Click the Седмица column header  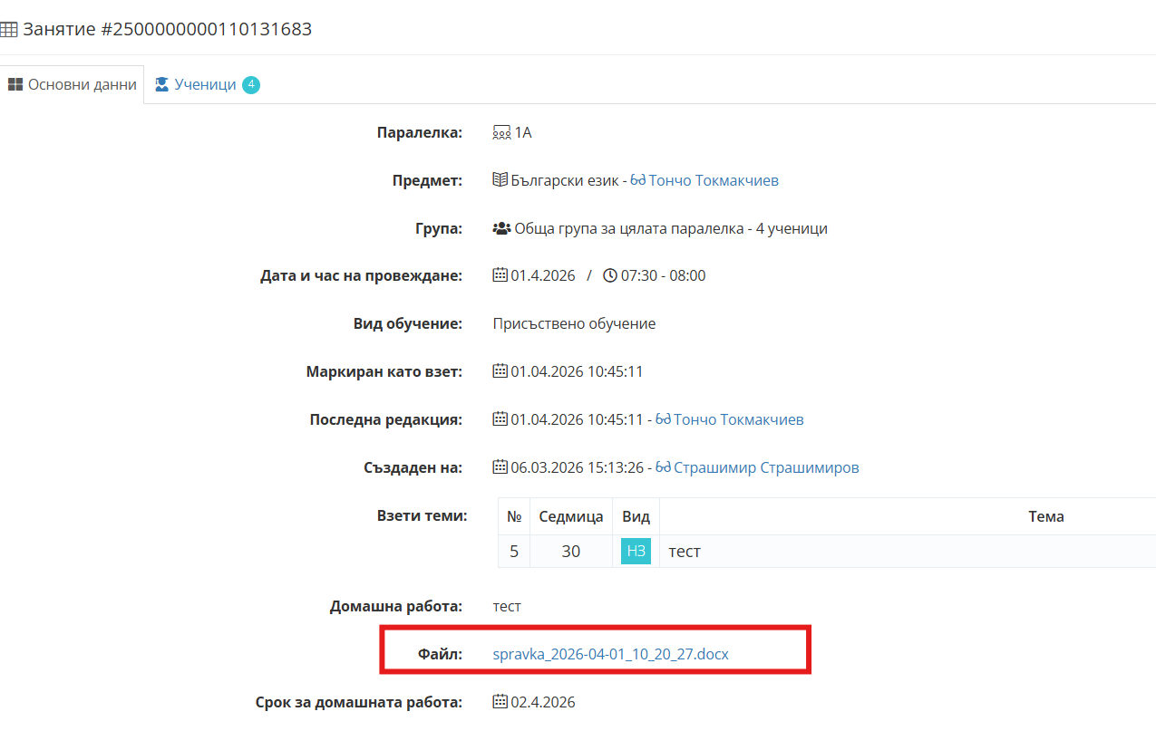570,516
